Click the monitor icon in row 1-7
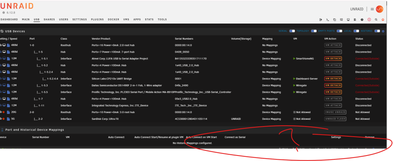 (x=4, y=99)
